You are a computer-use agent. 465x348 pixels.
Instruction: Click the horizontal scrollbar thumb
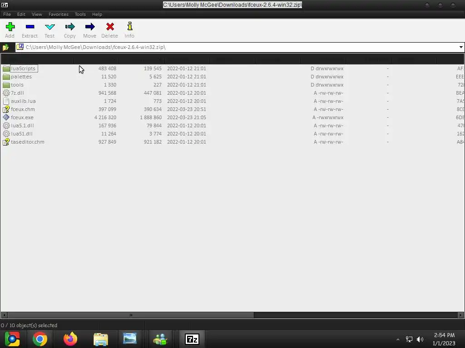pyautogui.click(x=131, y=315)
